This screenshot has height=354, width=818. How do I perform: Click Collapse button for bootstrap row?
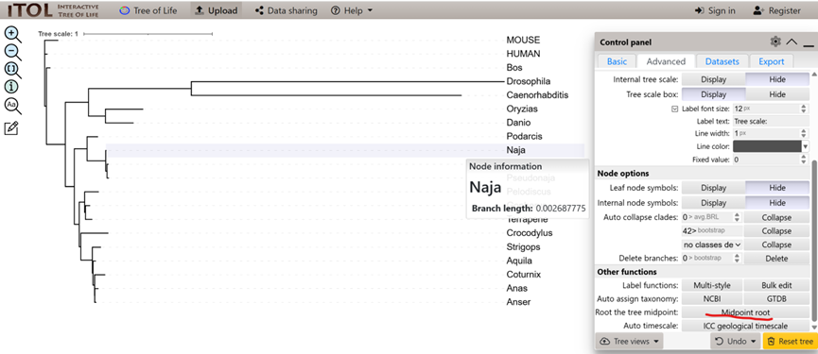(776, 231)
